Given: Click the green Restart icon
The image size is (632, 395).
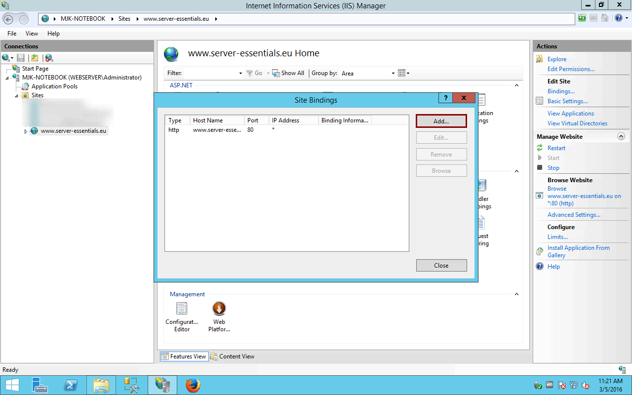Looking at the screenshot, I should click(x=540, y=148).
